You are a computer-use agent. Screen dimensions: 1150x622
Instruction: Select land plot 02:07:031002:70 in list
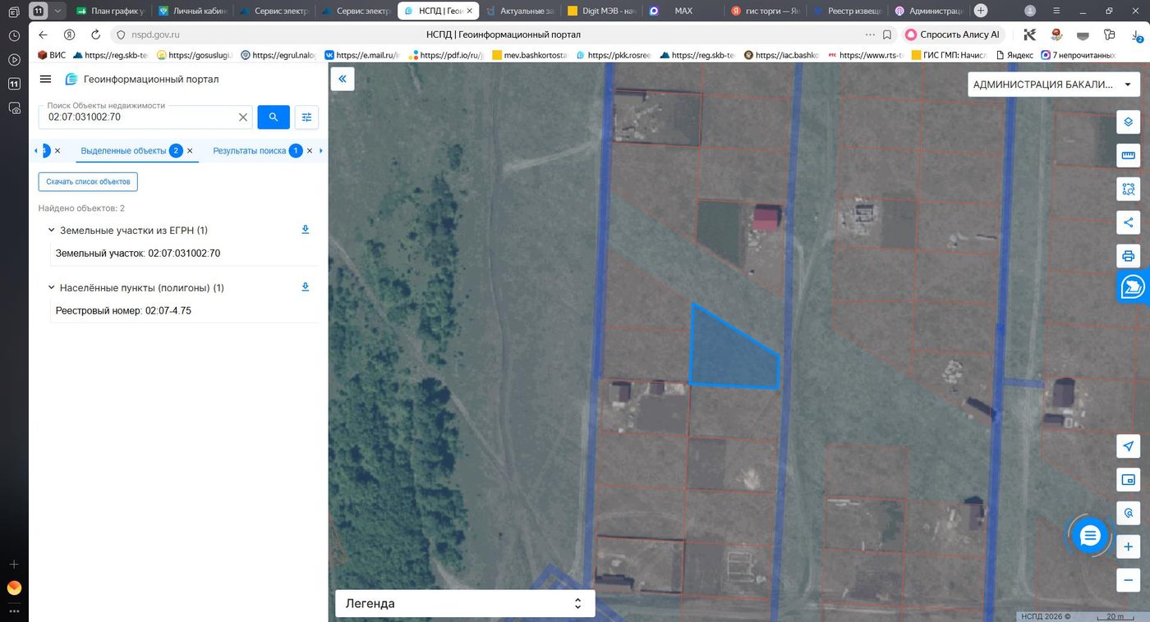138,254
